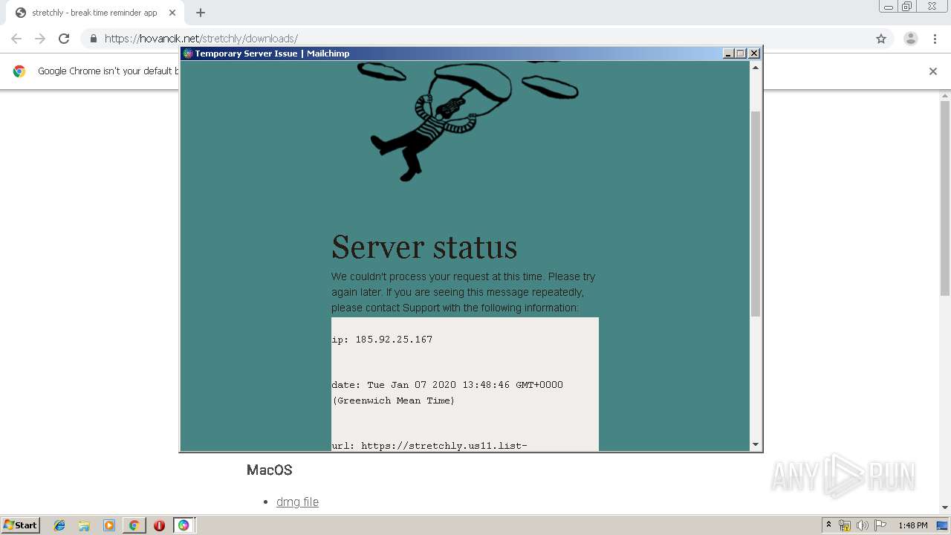Select the stretchly break time reminder tab

pyautogui.click(x=94, y=13)
